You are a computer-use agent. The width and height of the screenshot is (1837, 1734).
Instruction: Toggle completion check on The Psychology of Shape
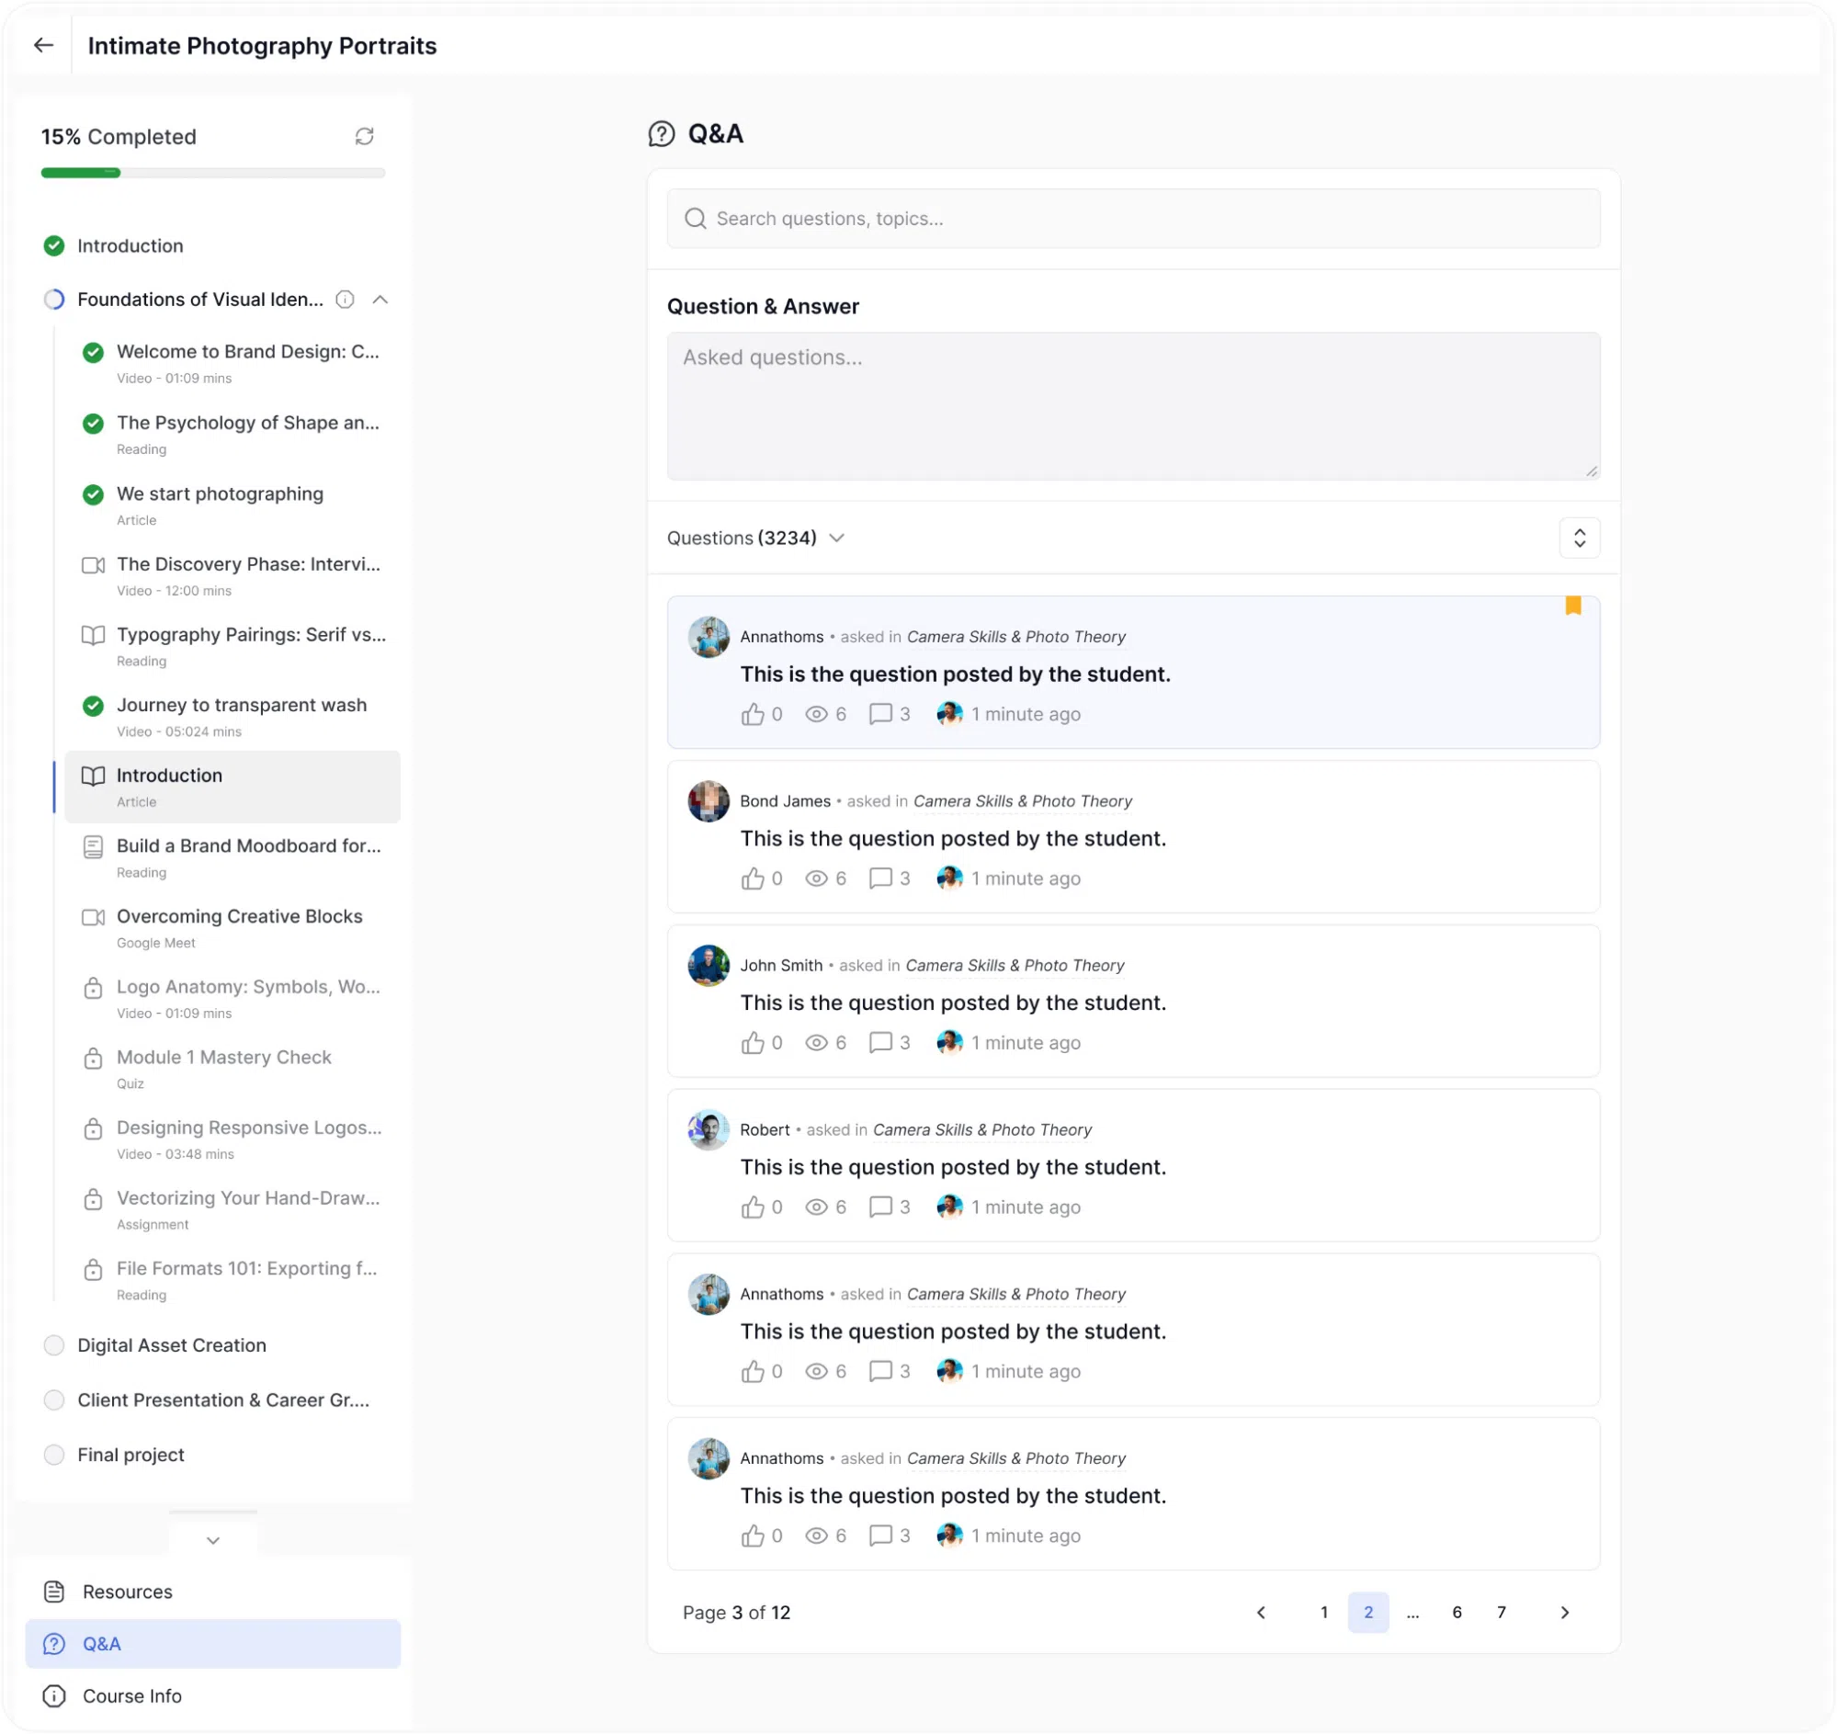[x=94, y=424]
